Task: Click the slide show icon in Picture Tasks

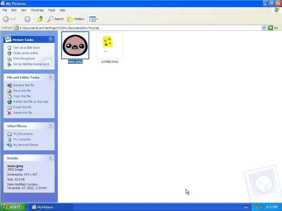Action: (9, 48)
